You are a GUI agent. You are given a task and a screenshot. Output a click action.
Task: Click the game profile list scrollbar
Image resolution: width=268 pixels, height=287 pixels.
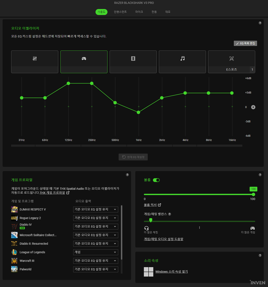[121, 233]
